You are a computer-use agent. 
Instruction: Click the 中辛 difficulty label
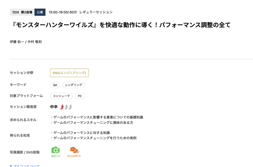click(54, 107)
